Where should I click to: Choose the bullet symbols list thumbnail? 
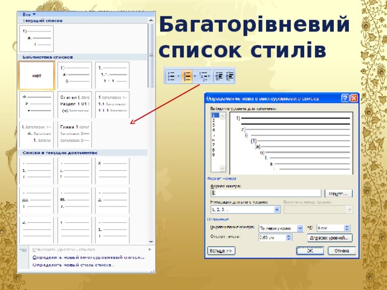[x=36, y=105]
